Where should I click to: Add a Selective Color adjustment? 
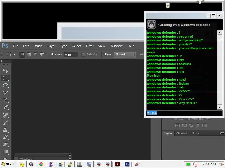(x=198, y=125)
